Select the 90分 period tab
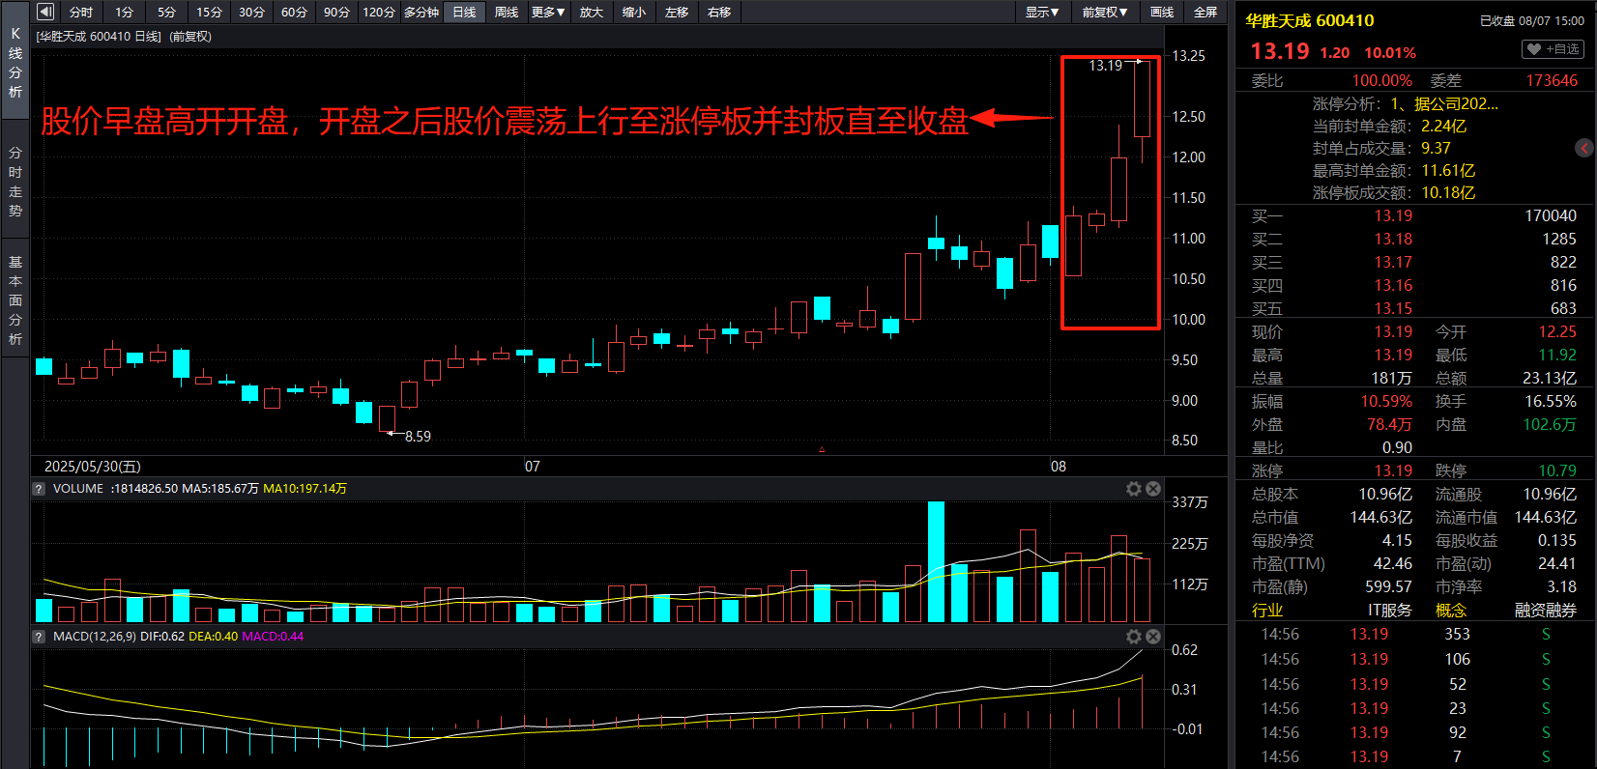 click(x=336, y=13)
